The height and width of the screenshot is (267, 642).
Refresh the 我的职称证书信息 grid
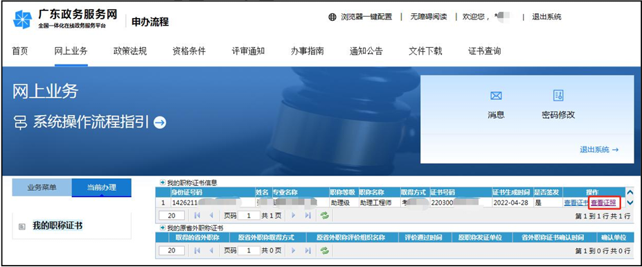click(325, 216)
